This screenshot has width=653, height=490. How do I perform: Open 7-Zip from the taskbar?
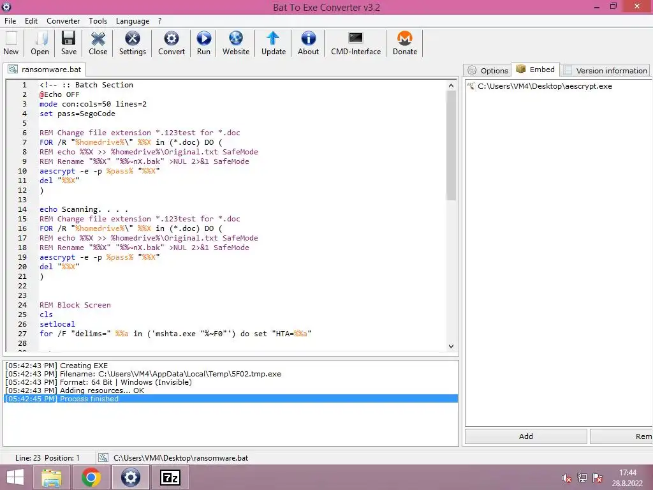(170, 477)
